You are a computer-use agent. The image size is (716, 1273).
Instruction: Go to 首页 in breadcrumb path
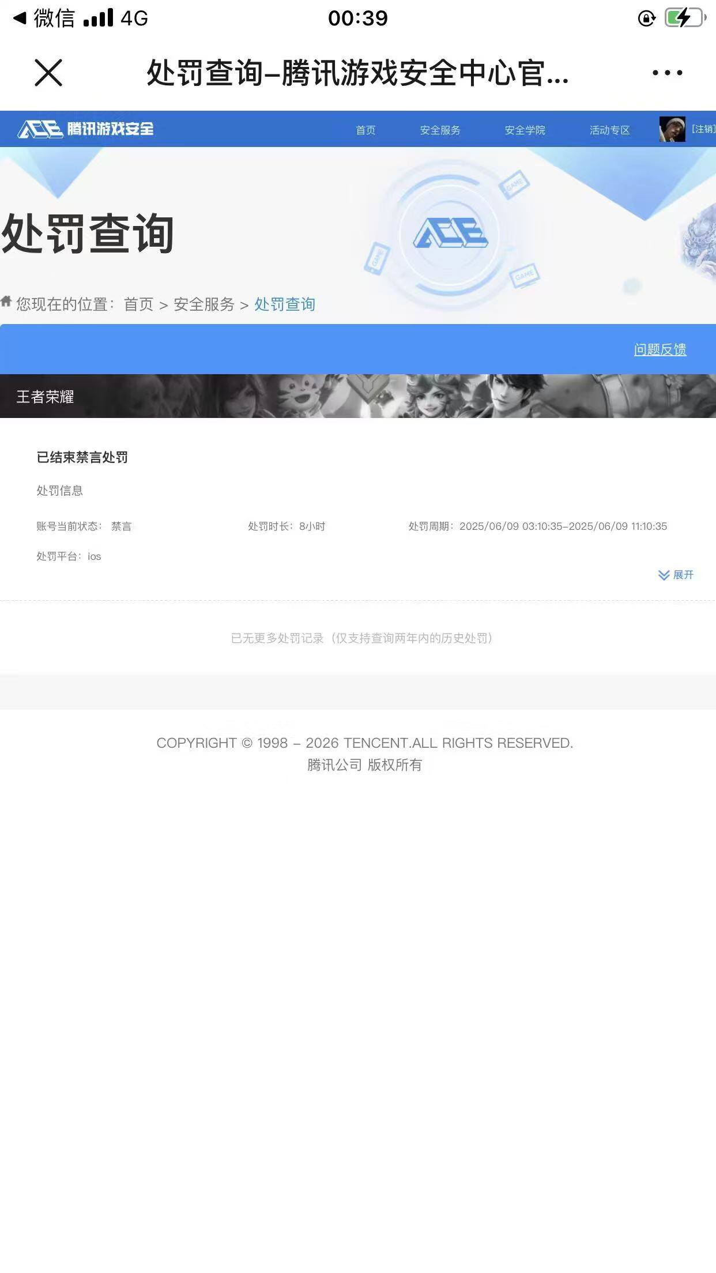(138, 304)
